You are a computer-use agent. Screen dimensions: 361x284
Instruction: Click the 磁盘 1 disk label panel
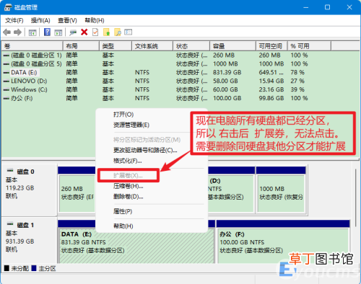30,240
